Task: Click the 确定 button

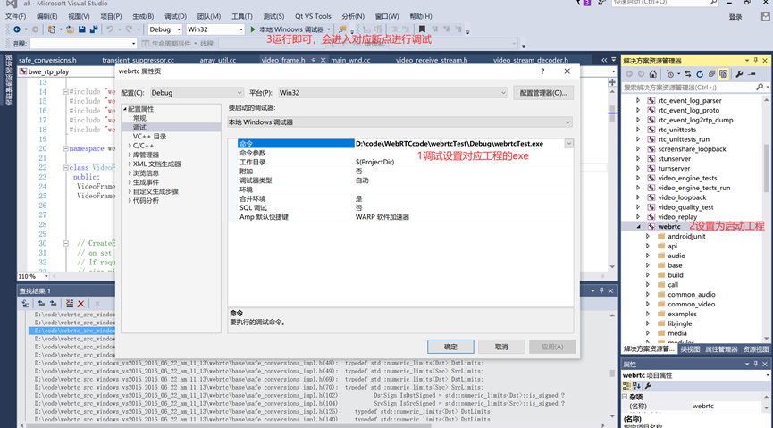Action: coord(450,347)
